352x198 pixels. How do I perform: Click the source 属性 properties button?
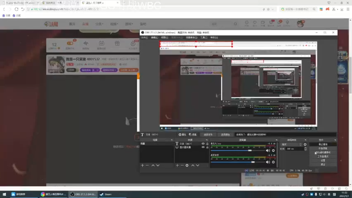coord(182,135)
